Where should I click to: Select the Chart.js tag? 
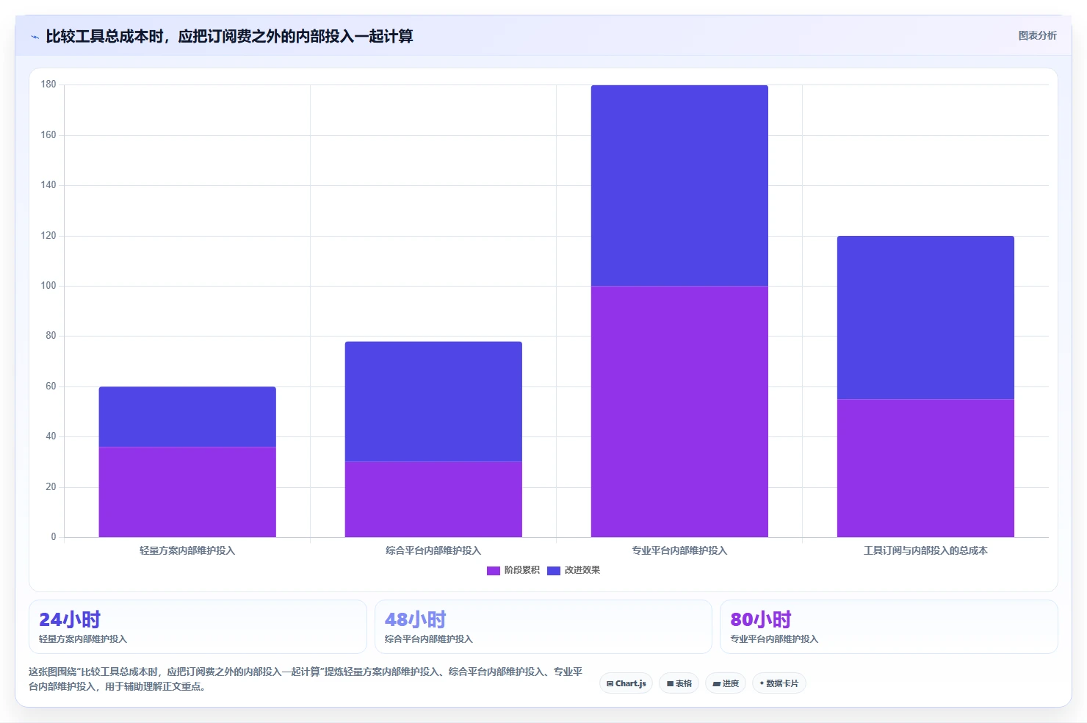pos(626,683)
